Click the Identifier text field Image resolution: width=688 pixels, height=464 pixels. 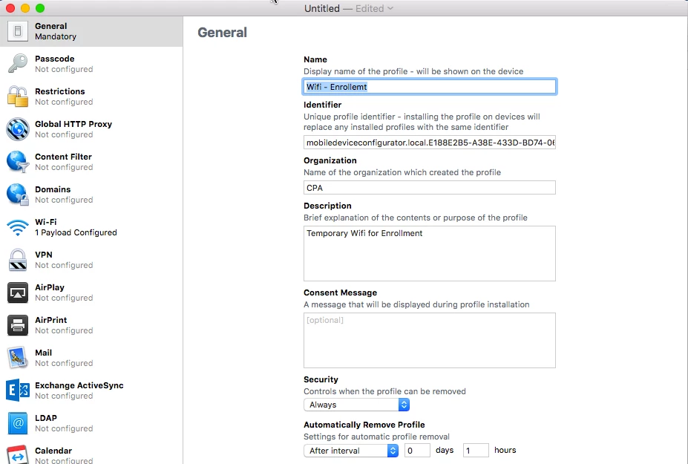click(430, 143)
